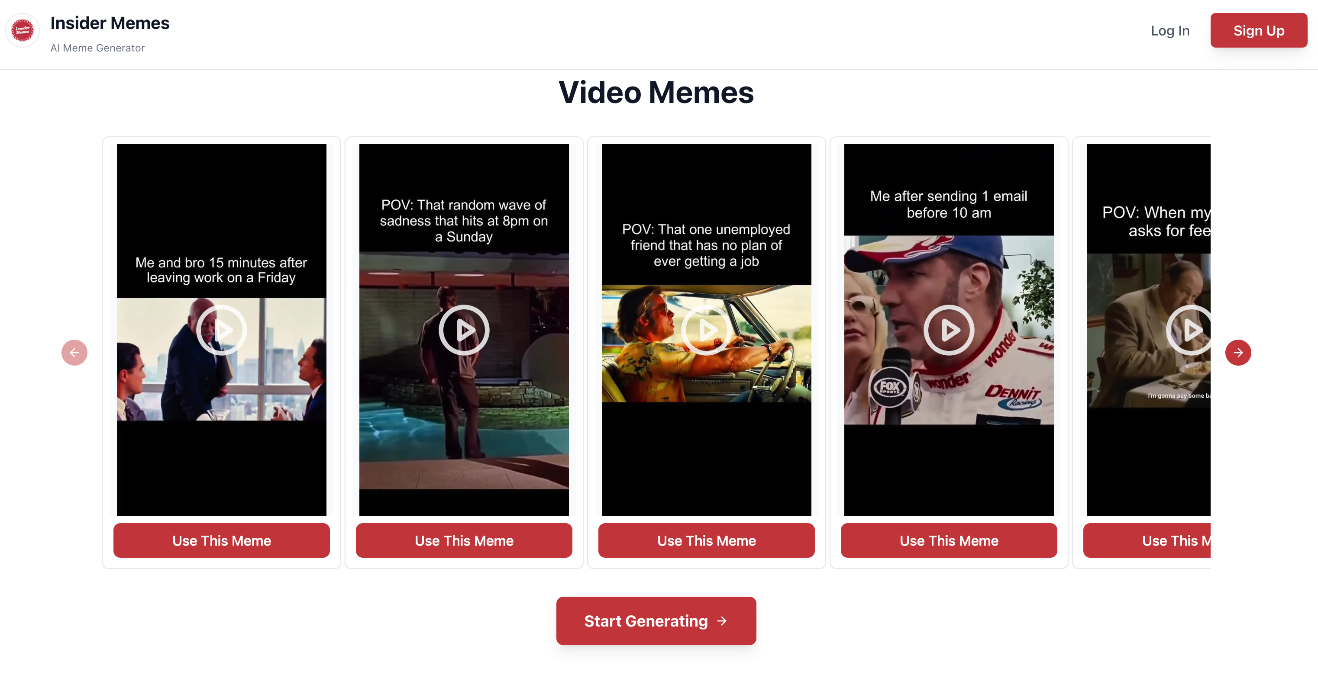Viewport: 1318px width, 675px height.
Task: Click the Sign Up button
Action: click(x=1258, y=31)
